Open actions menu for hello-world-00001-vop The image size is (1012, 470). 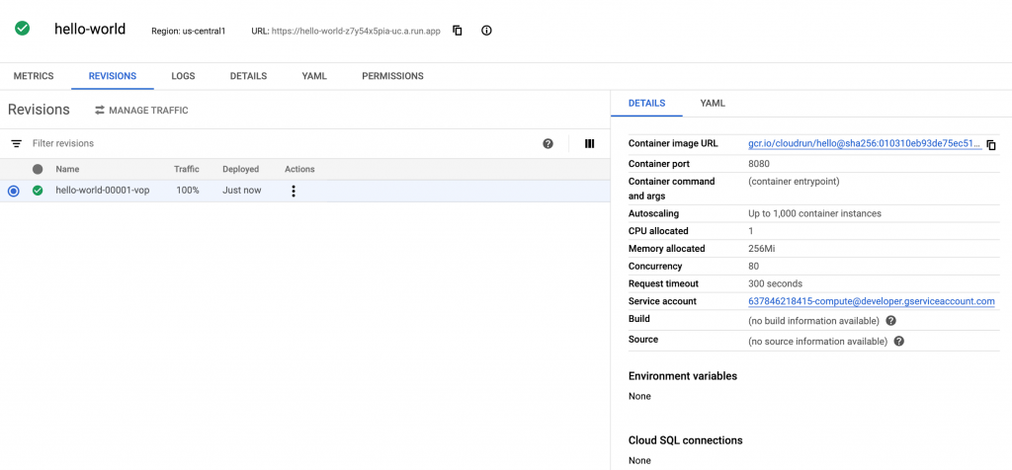point(293,191)
